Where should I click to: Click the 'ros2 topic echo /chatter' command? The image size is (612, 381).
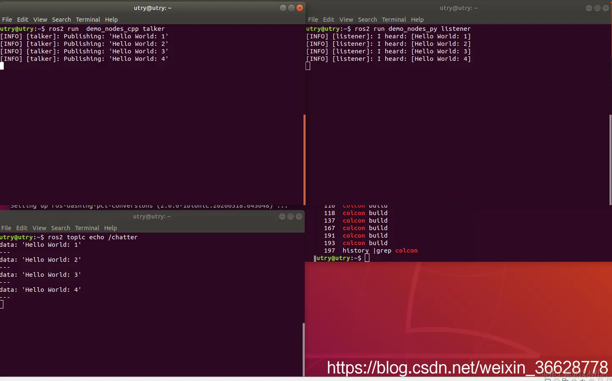93,237
